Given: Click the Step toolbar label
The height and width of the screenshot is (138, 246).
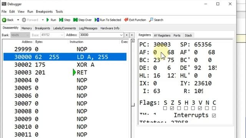Looking at the screenshot, I should pyautogui.click(x=67, y=20).
